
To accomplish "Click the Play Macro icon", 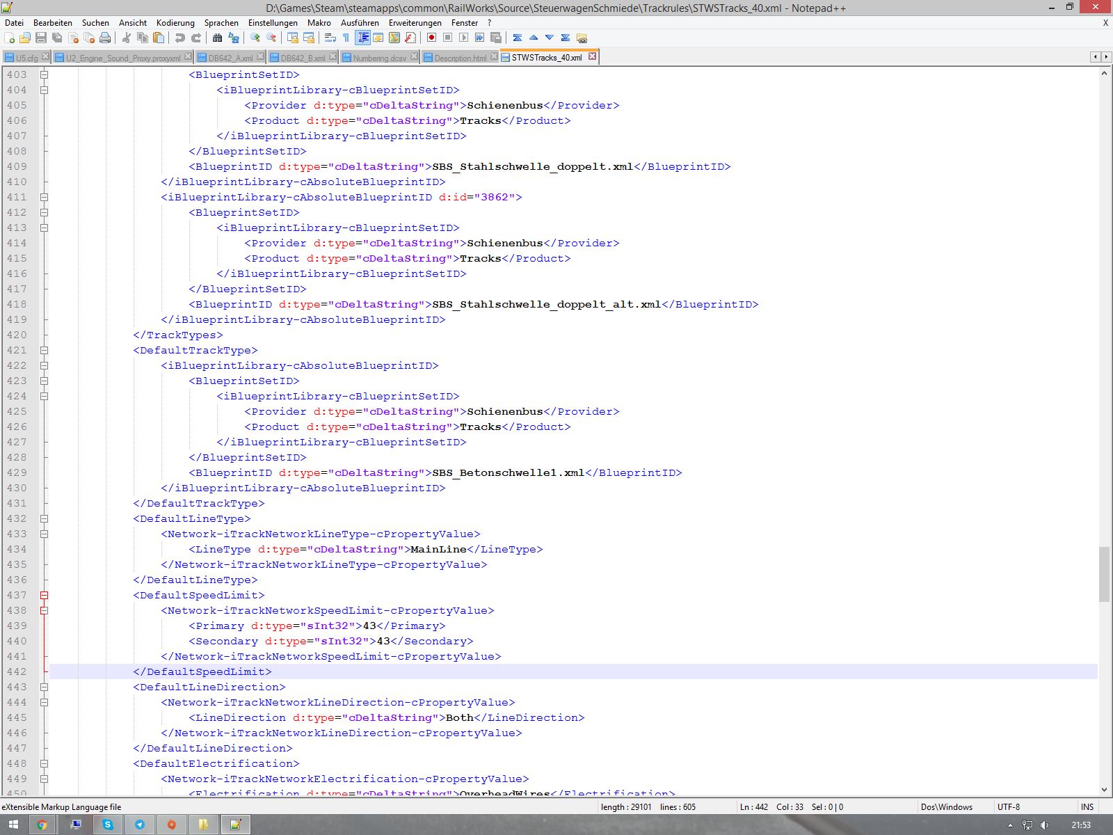I will click(x=463, y=38).
